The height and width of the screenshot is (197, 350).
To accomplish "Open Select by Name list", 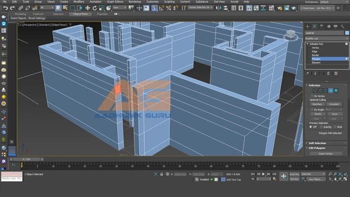I will 66,8.
